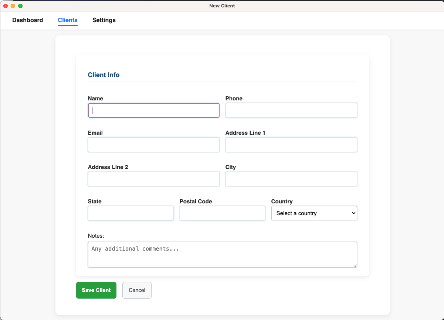
Task: Maximize the window using green button
Action: pos(20,6)
